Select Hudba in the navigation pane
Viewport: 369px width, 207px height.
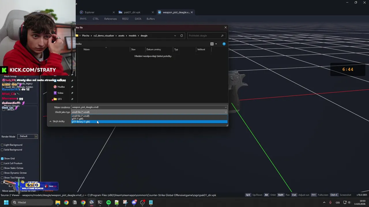61,87
